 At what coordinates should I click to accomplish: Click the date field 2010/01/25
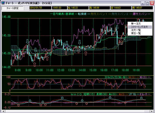[40, 8]
